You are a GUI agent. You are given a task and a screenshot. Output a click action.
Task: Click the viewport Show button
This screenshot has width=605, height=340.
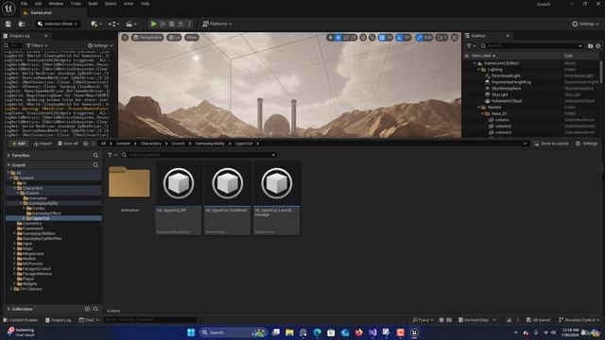coord(191,38)
